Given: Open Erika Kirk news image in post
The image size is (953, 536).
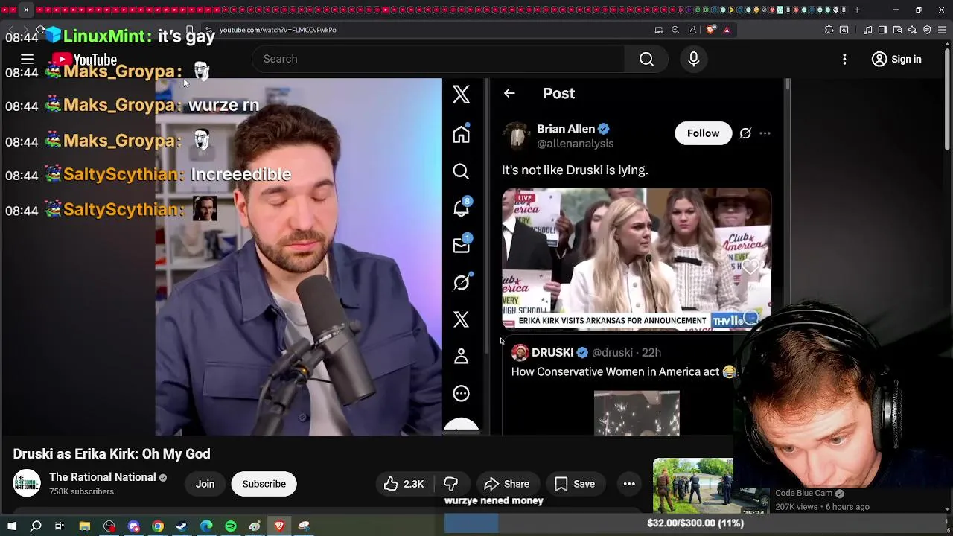Looking at the screenshot, I should (637, 258).
